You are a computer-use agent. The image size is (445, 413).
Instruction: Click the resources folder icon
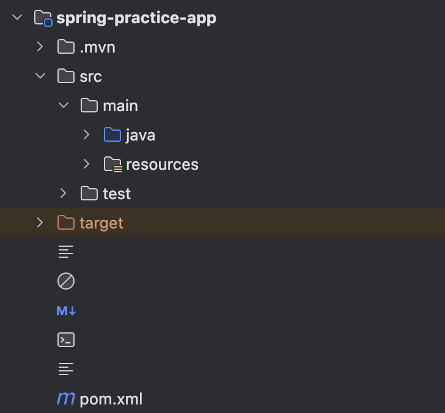coord(112,164)
